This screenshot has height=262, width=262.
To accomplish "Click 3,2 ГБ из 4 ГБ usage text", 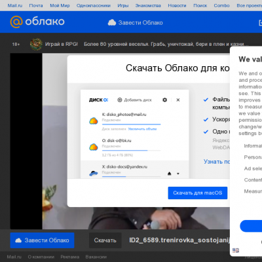I will (117, 155).
